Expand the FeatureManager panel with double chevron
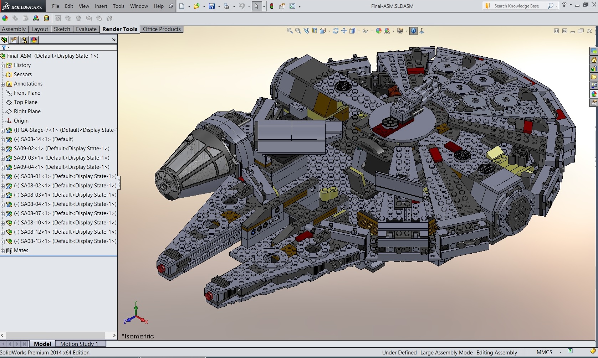The image size is (598, 358). point(114,40)
